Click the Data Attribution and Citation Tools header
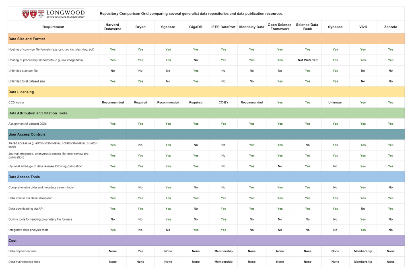 [x=37, y=113]
